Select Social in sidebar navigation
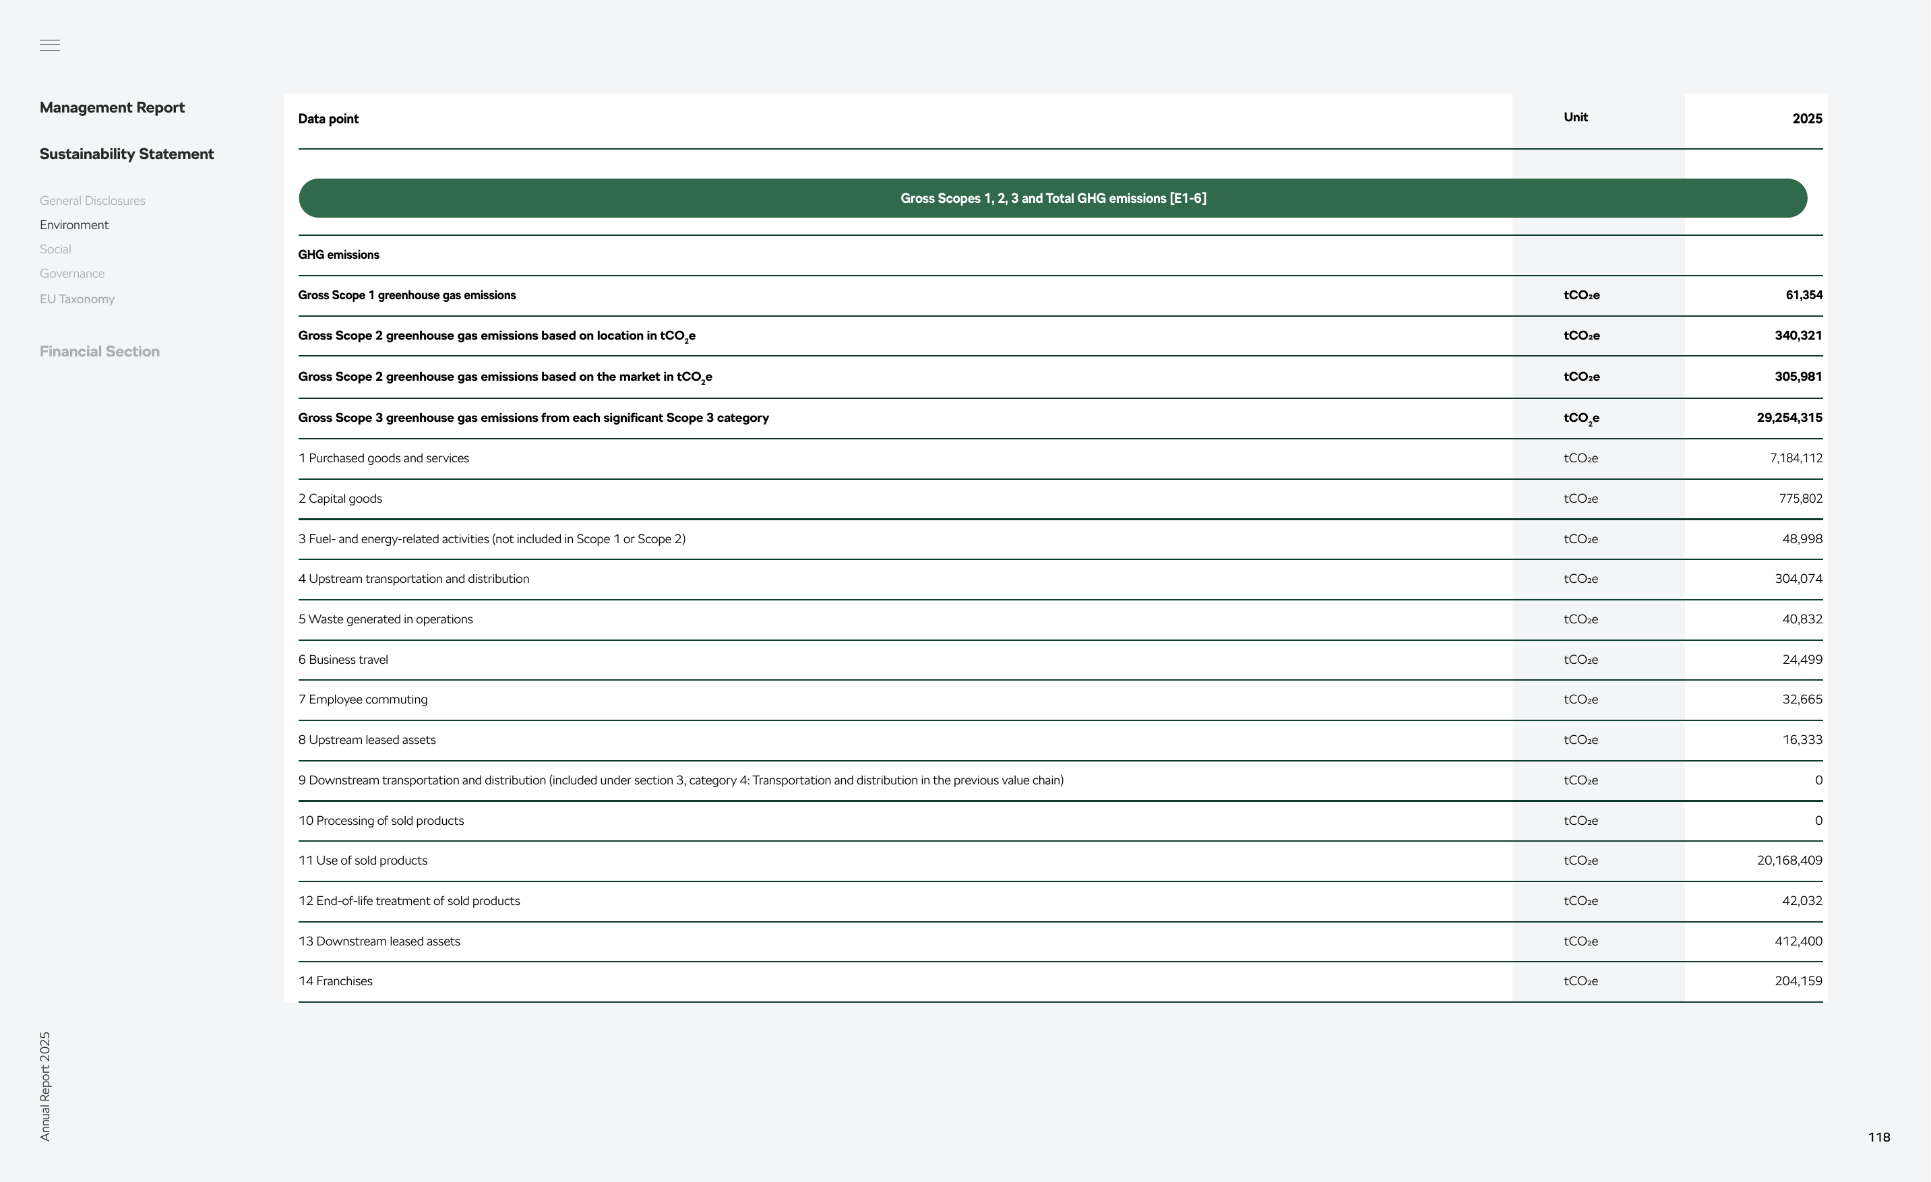The image size is (1931, 1182). click(x=56, y=249)
